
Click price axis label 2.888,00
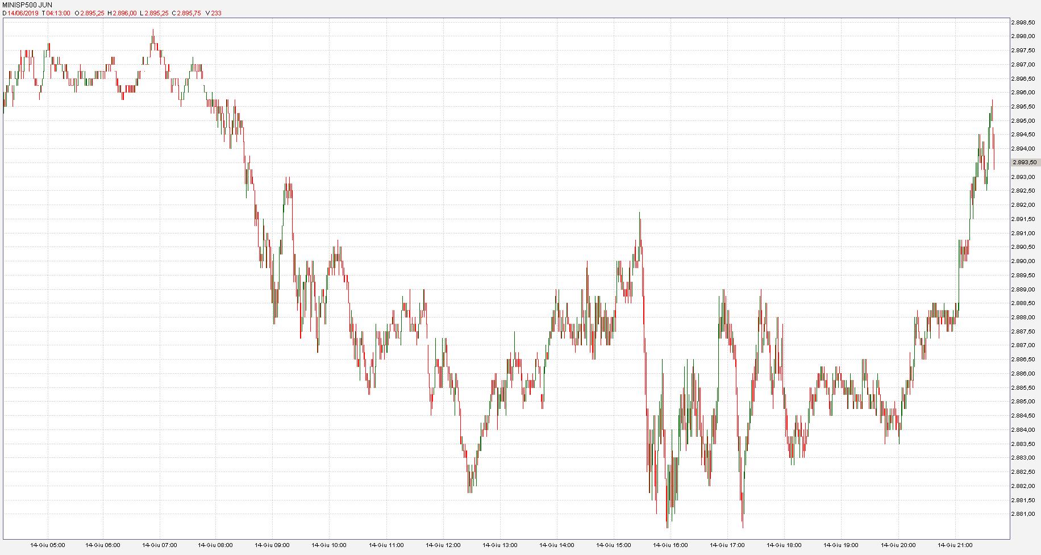click(1023, 318)
